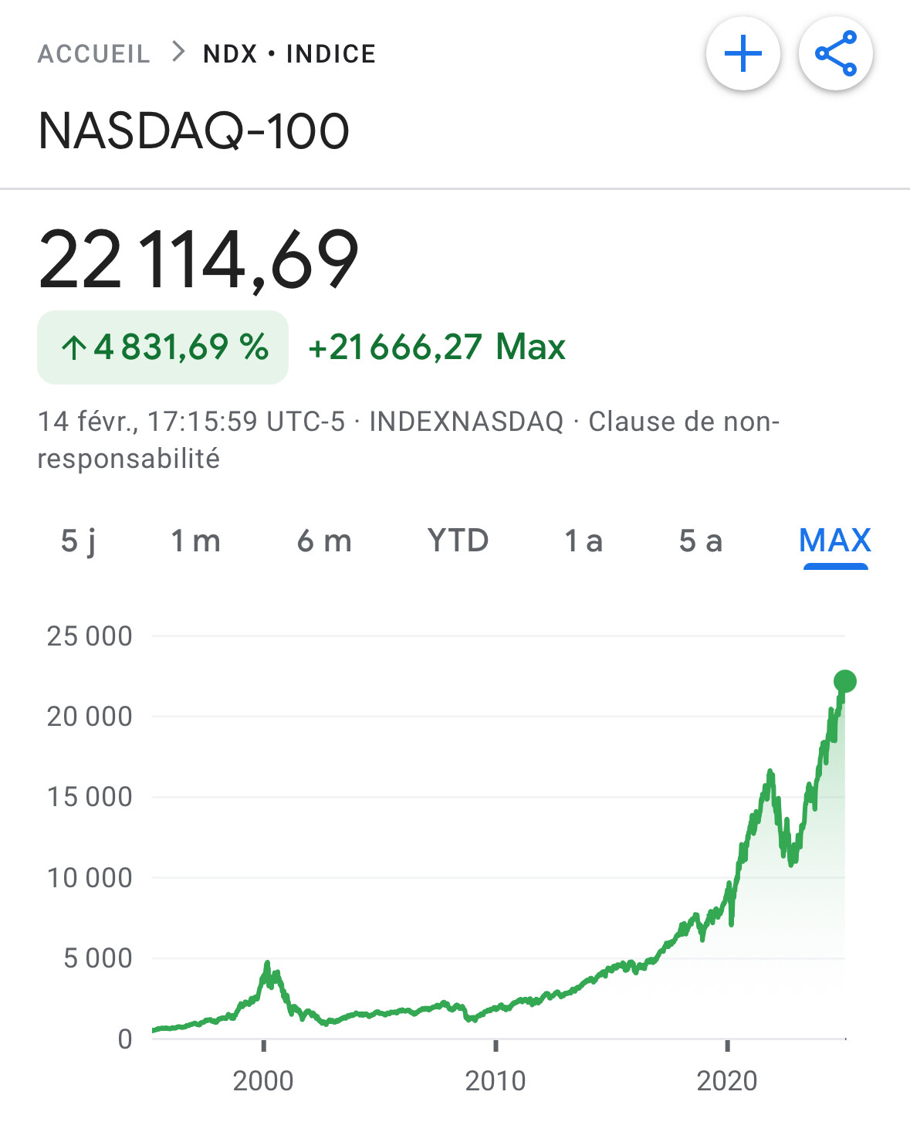Click the breadcrumb chevron arrow
910x1122 pixels.
(178, 53)
